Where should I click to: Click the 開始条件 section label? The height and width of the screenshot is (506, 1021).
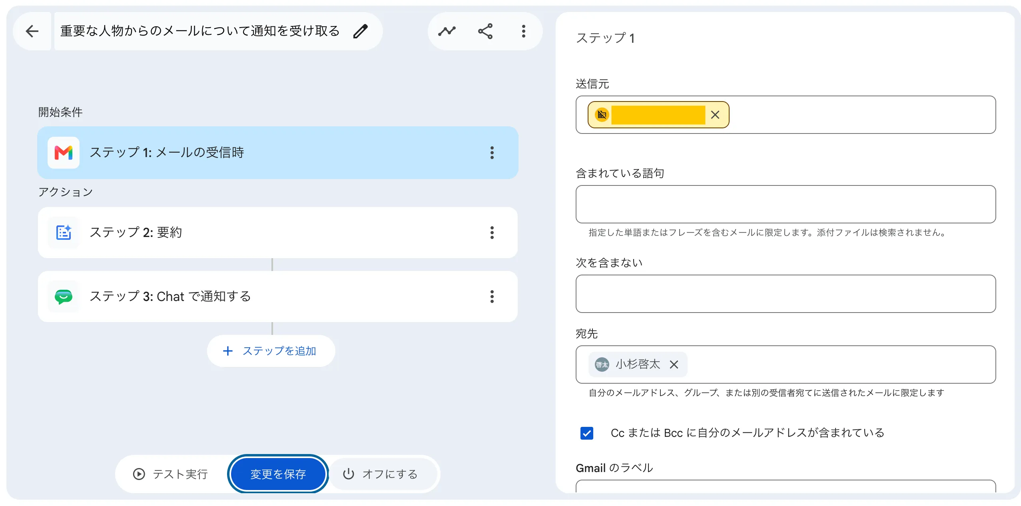pyautogui.click(x=60, y=112)
